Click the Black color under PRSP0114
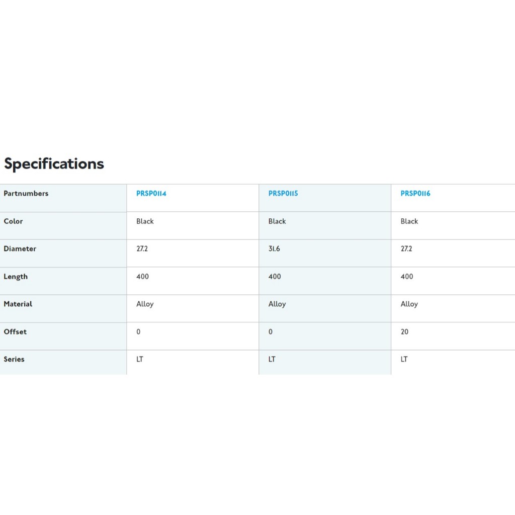This screenshot has height=515, width=515. [x=145, y=221]
